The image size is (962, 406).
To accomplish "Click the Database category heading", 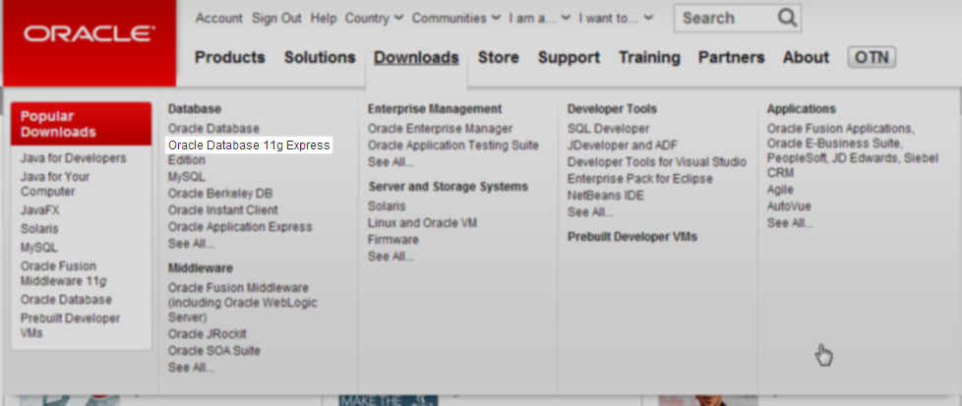I will 195,108.
